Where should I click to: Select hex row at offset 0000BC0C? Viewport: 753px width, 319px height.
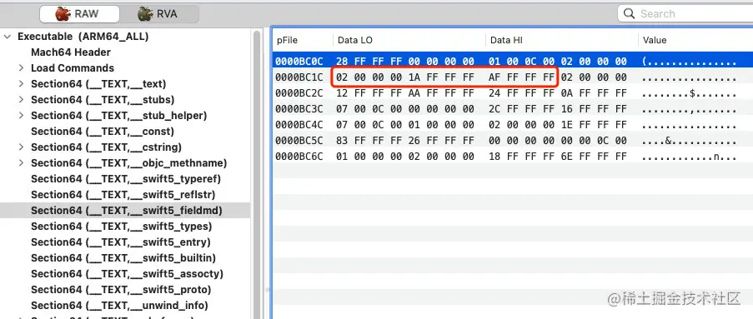point(513,62)
